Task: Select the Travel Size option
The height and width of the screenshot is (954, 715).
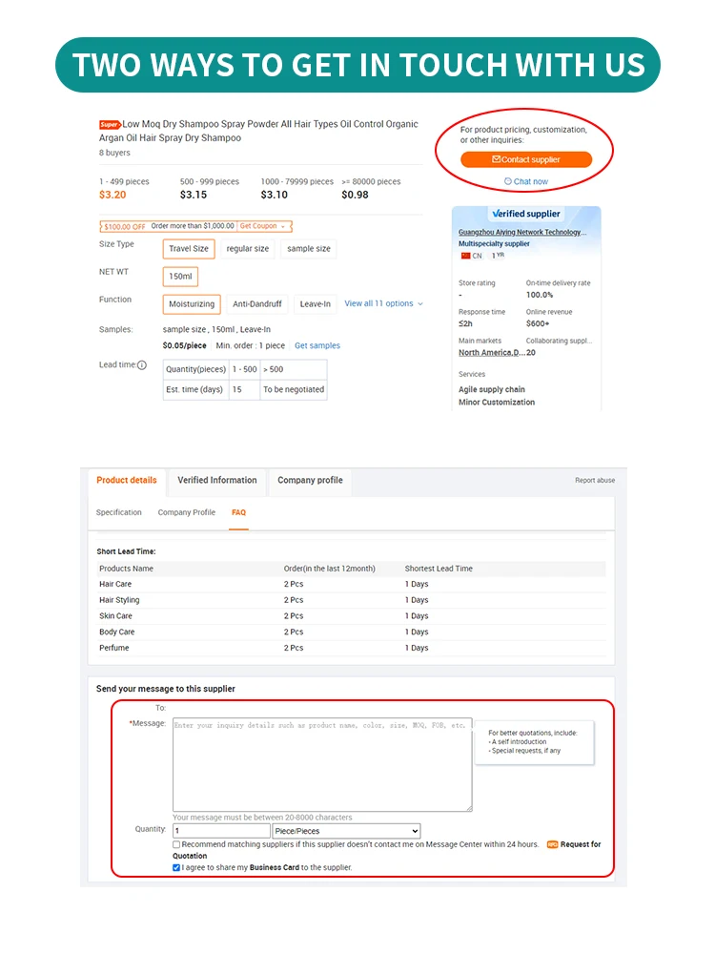Action: [x=189, y=249]
